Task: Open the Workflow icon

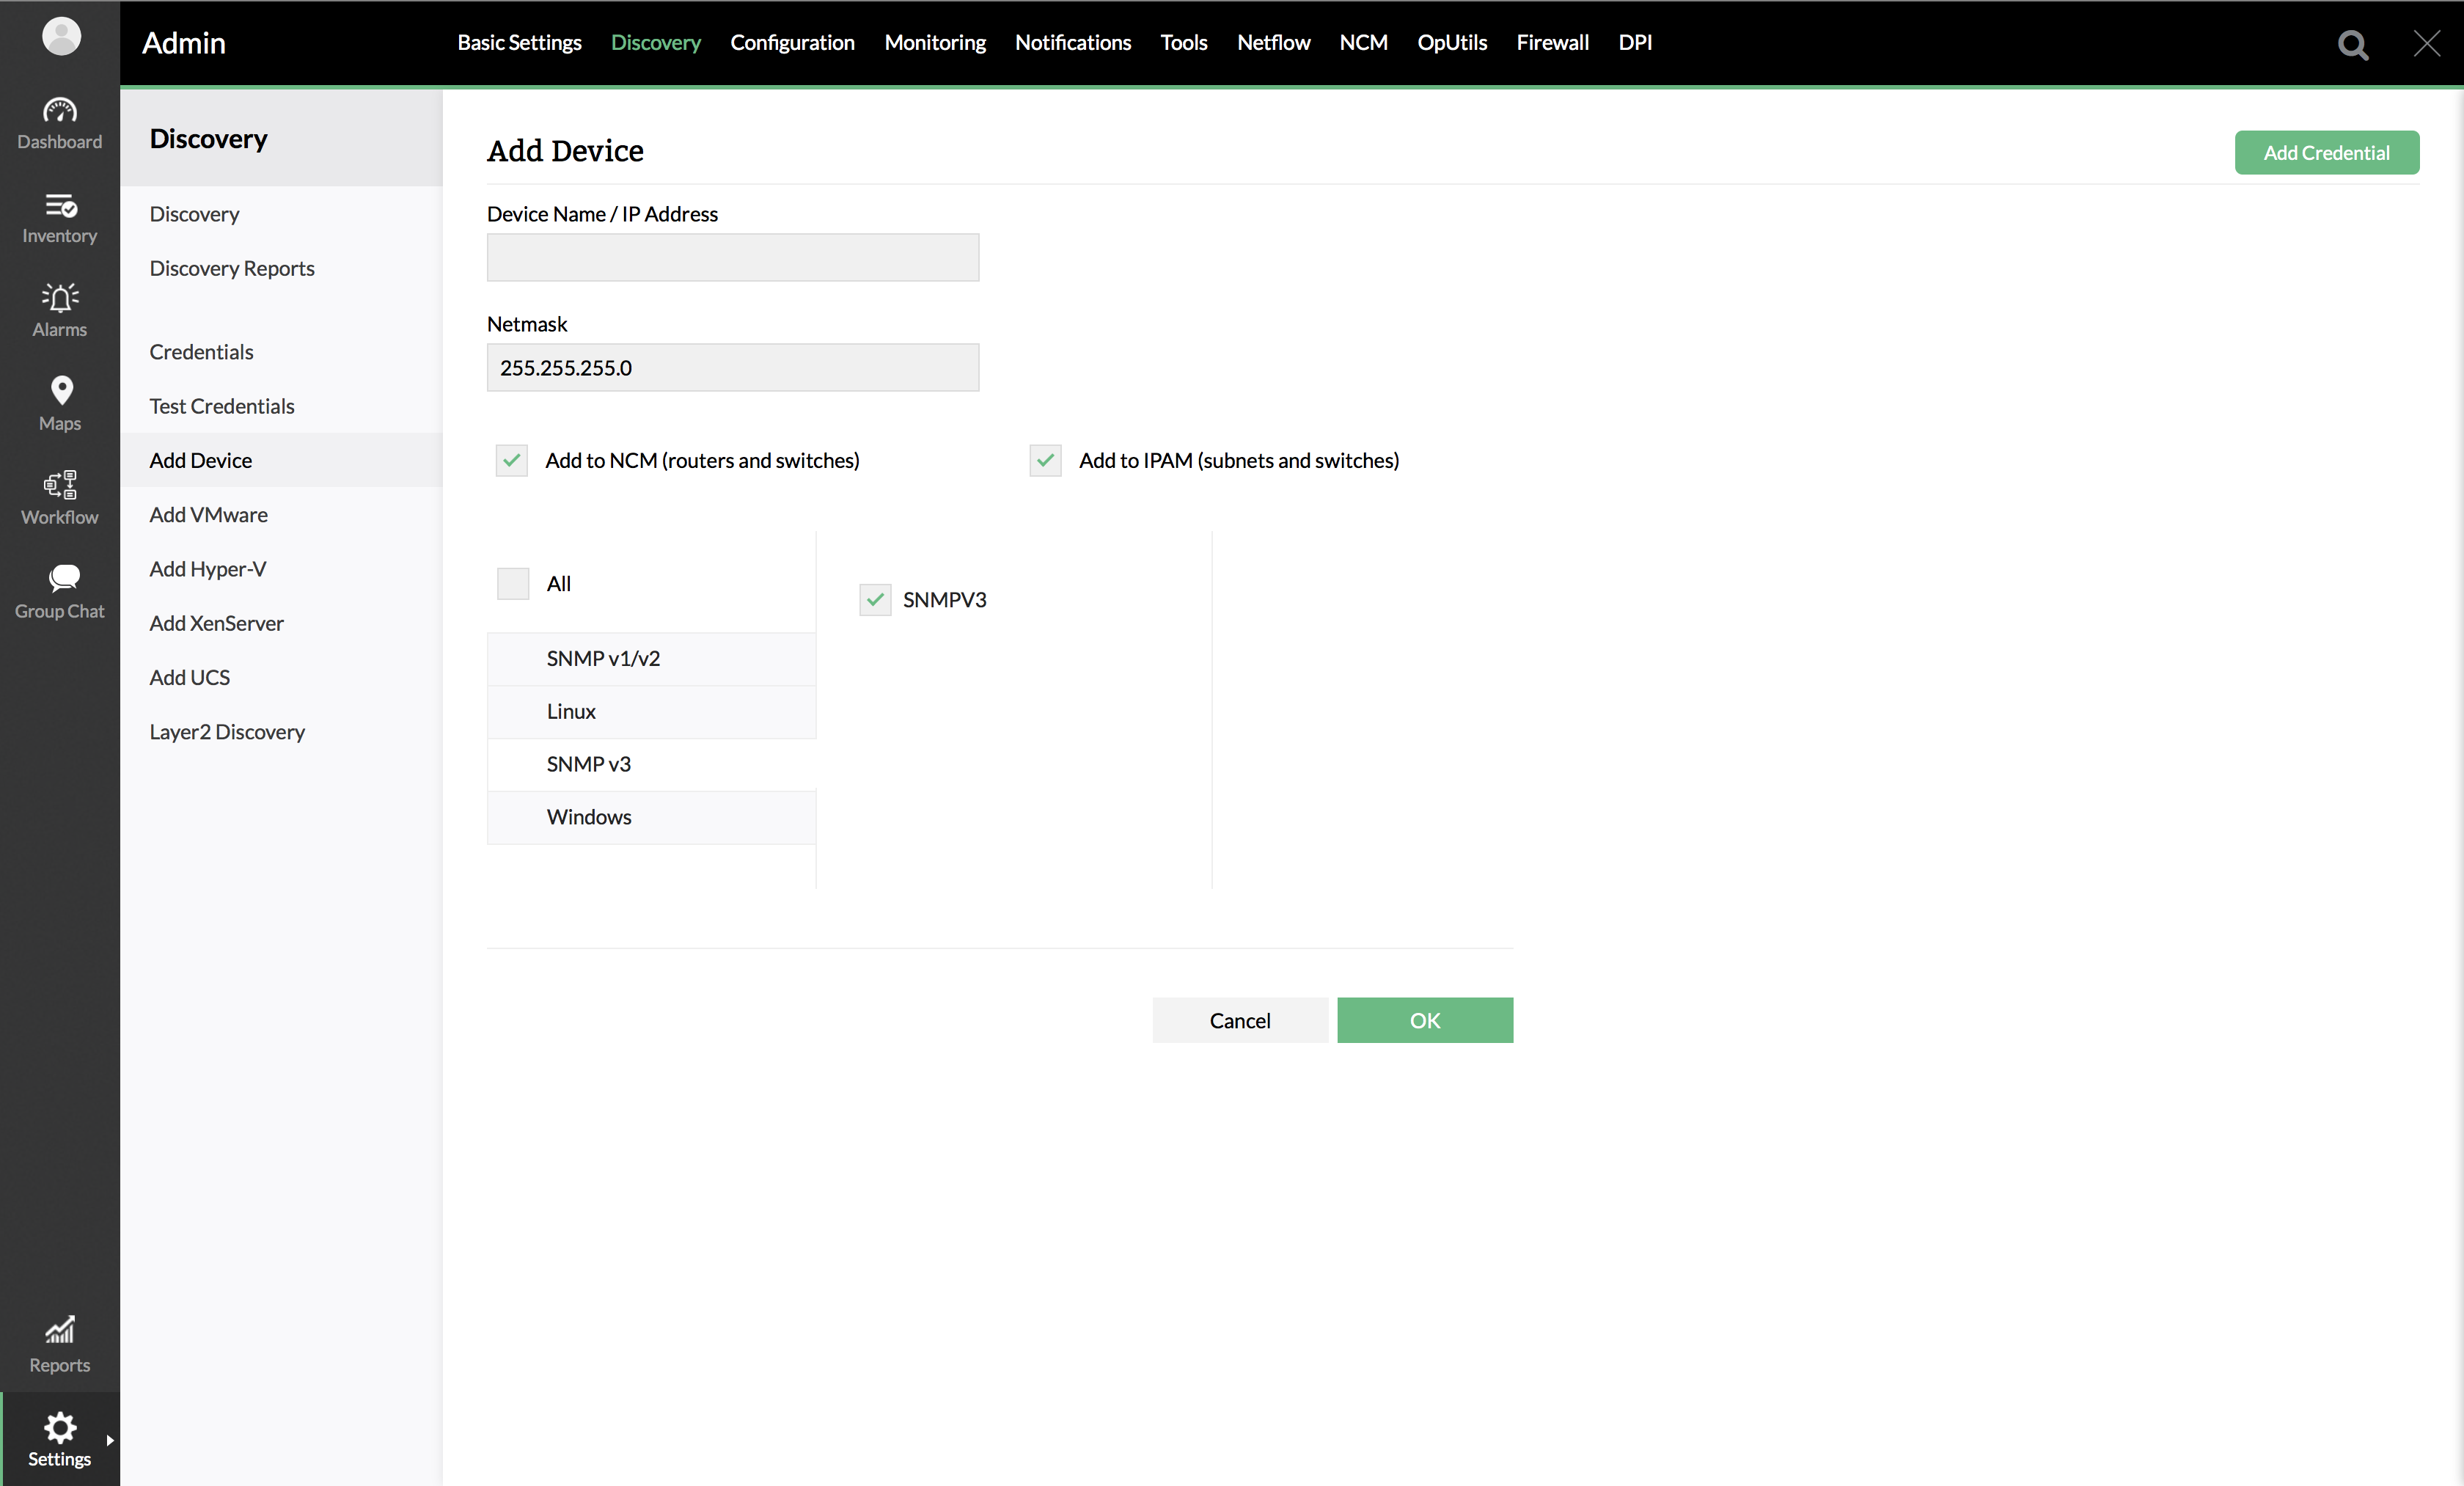Action: tap(60, 497)
